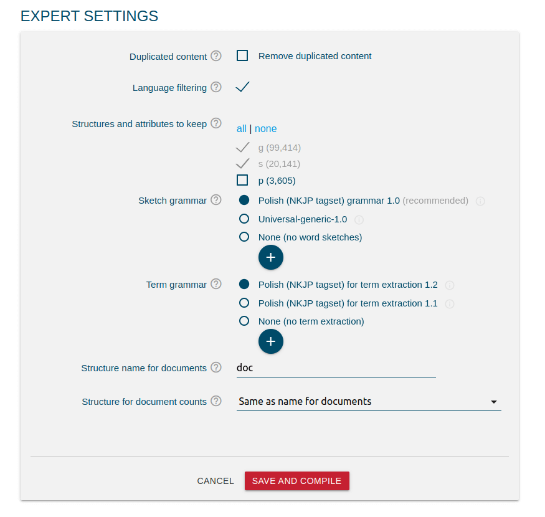The width and height of the screenshot is (545, 517).
Task: Click help icon for Structures and attributes
Action: [x=216, y=123]
